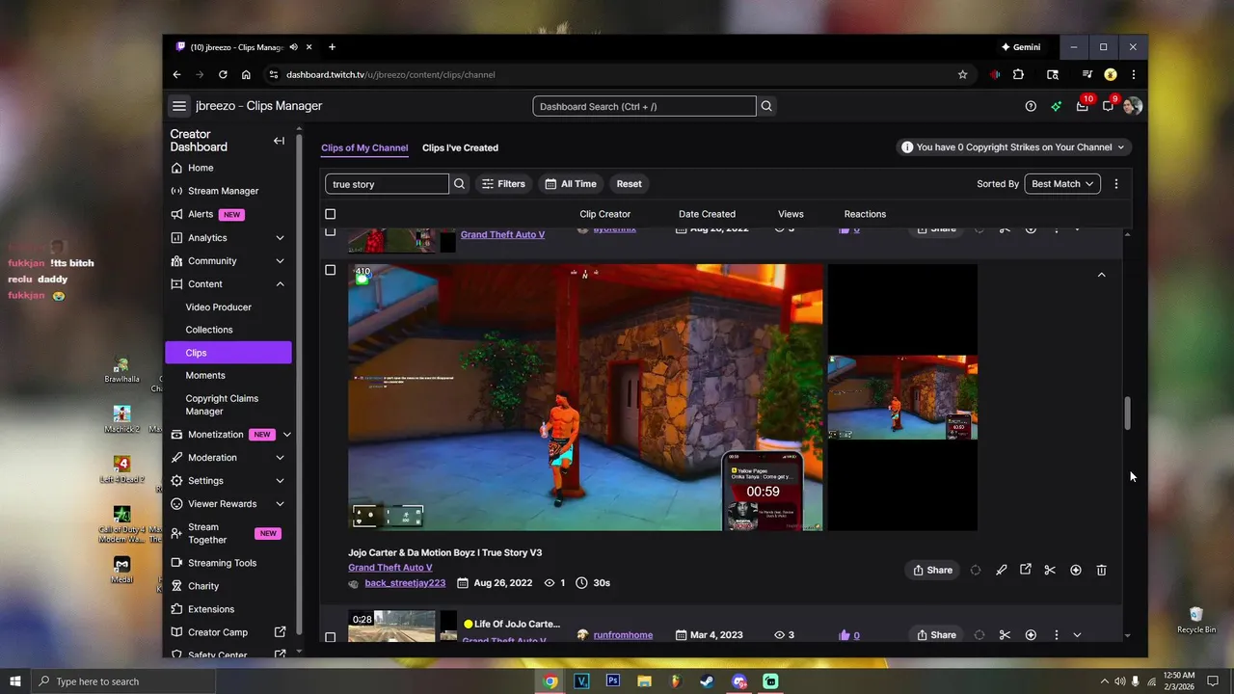Open the Sorted By Best Match dropdown

tap(1062, 184)
